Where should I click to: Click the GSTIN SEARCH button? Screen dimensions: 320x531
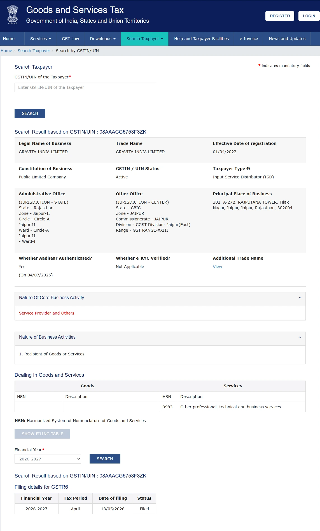[x=30, y=113]
